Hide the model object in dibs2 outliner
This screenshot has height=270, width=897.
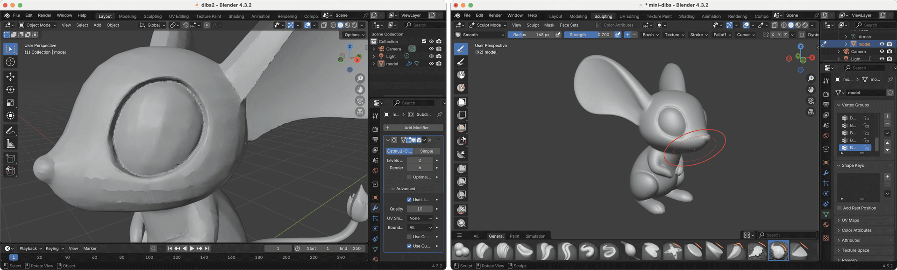click(x=431, y=64)
